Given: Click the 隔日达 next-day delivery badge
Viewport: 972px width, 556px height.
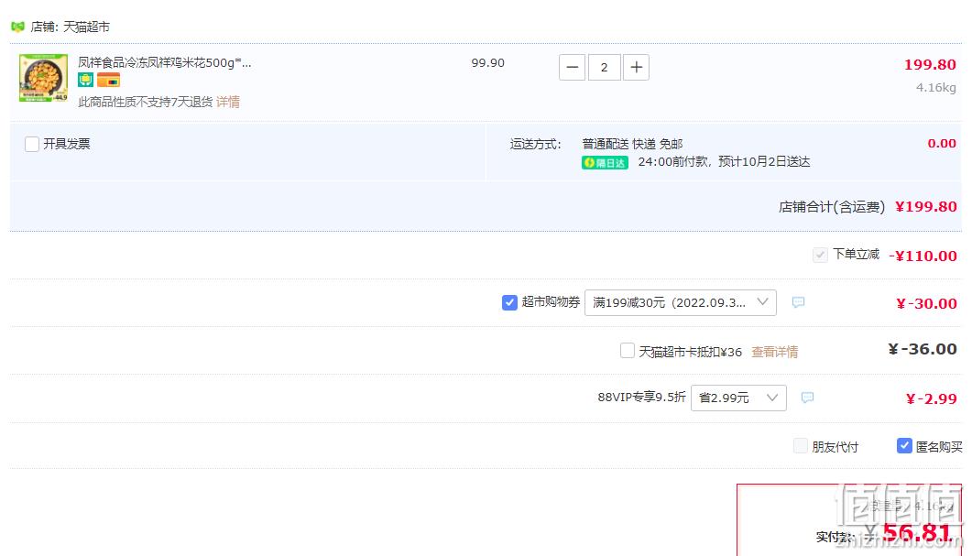Looking at the screenshot, I should (x=605, y=162).
